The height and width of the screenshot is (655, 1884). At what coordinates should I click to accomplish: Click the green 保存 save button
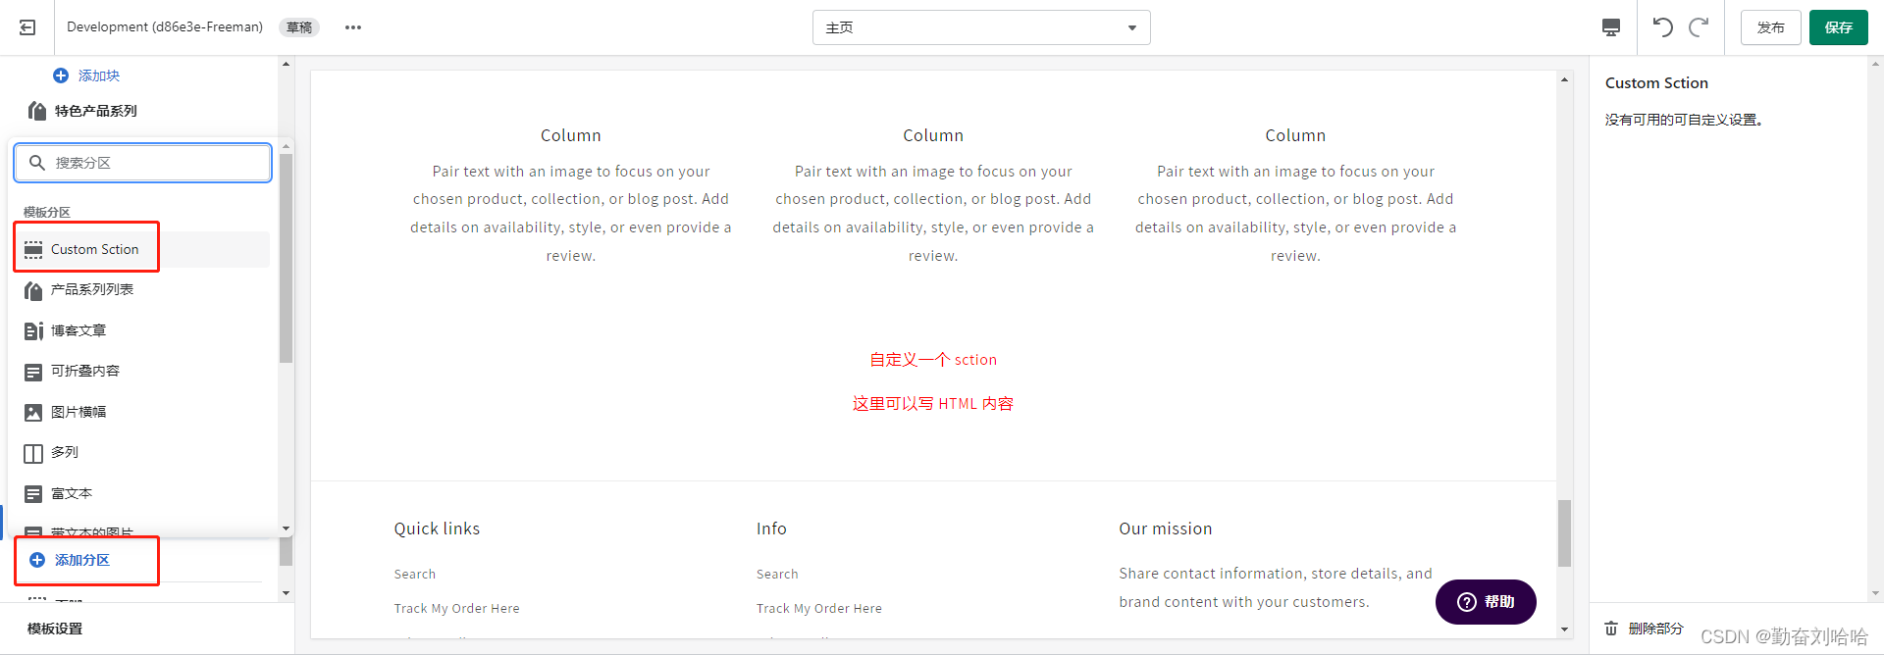[1839, 27]
